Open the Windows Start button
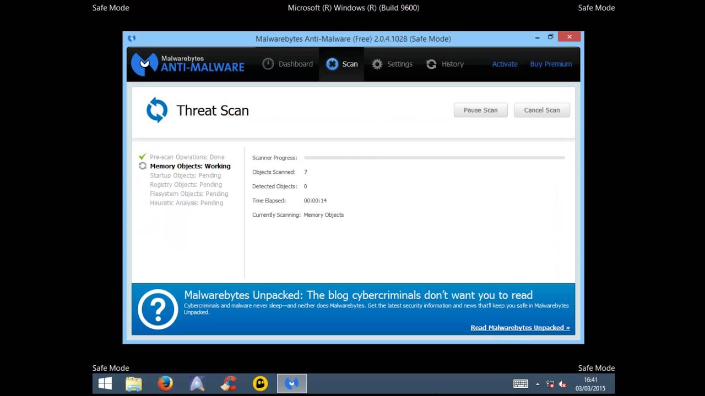This screenshot has height=396, width=705. point(105,383)
